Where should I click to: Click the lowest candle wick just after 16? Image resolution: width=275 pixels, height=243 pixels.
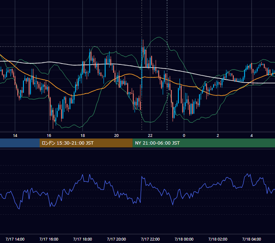click(53, 119)
